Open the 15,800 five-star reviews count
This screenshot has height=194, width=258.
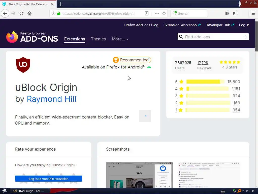pos(234,82)
